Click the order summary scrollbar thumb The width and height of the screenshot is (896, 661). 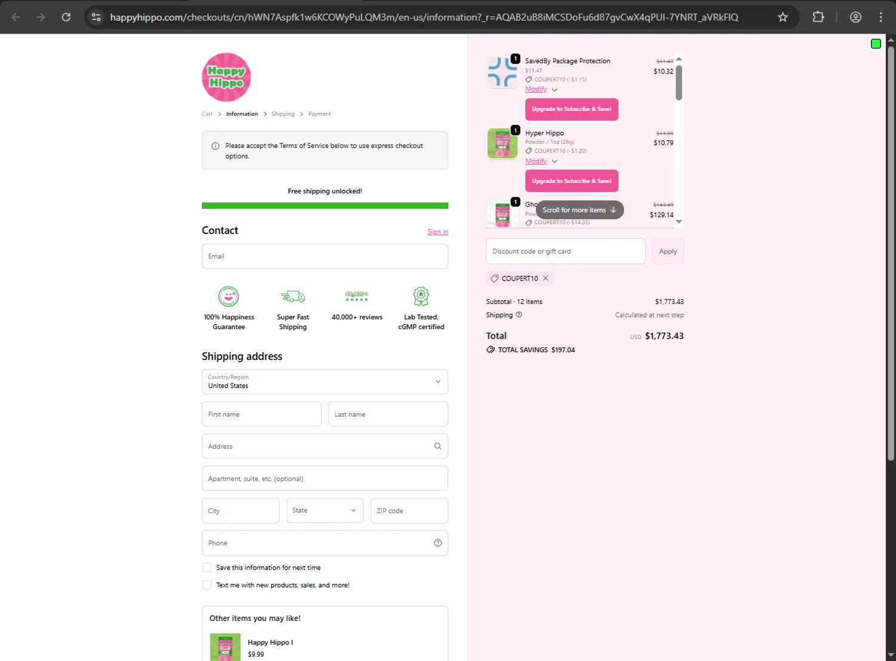pyautogui.click(x=679, y=82)
